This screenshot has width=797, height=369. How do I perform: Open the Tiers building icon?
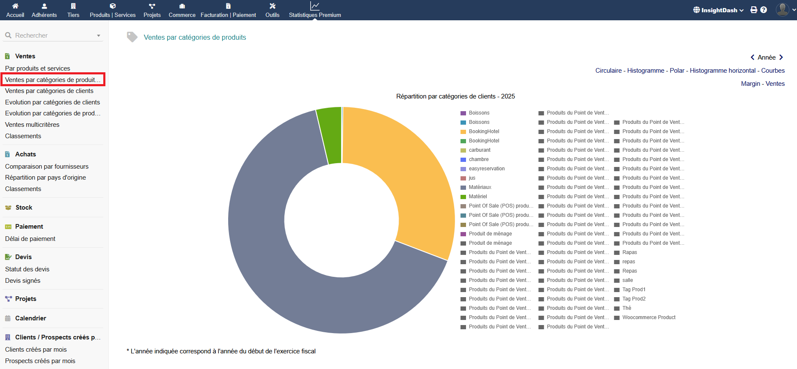pos(73,6)
